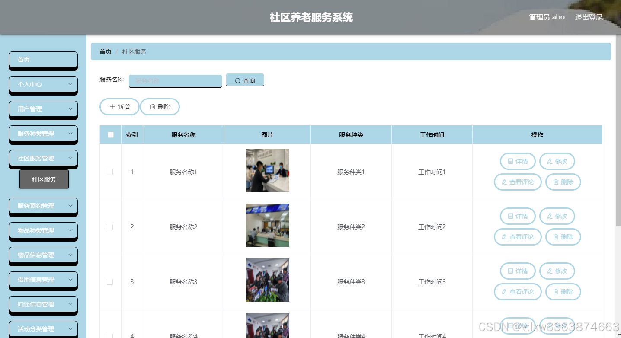Screen dimensions: 621x338
Task: Click the 修改 edit icon for 服务名称1
Action: (550, 161)
